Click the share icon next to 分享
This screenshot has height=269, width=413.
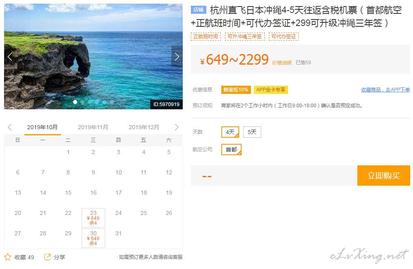(48, 257)
